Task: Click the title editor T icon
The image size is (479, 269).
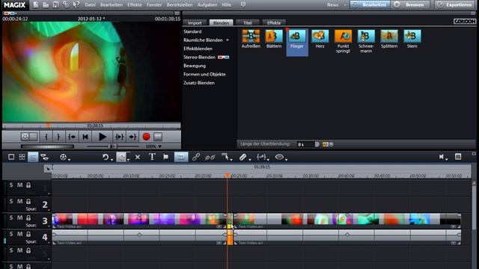Action: pyautogui.click(x=152, y=157)
